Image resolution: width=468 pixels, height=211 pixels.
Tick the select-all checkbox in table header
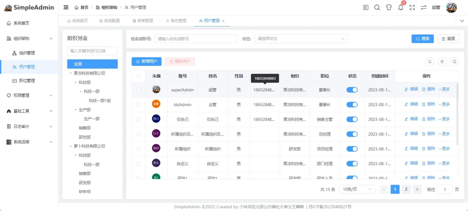pyautogui.click(x=139, y=76)
